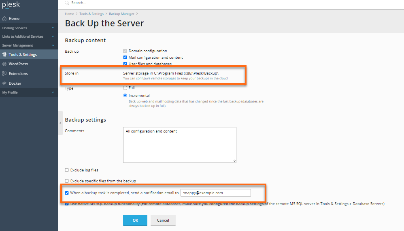Select the Incremental backup type
404x231 pixels.
coord(125,95)
